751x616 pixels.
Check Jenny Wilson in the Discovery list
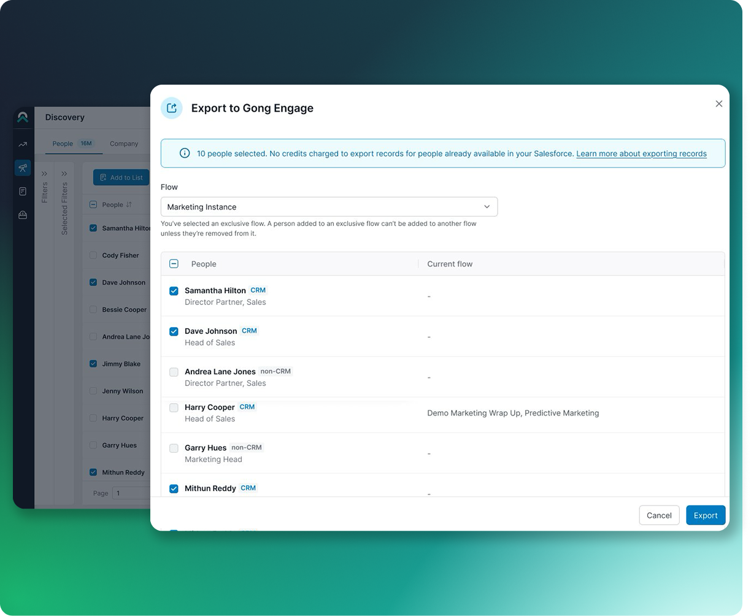pyautogui.click(x=93, y=391)
